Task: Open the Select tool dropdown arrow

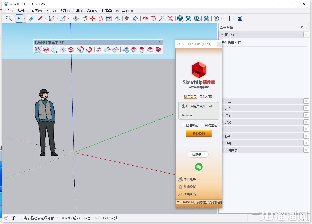Action: click(x=25, y=18)
